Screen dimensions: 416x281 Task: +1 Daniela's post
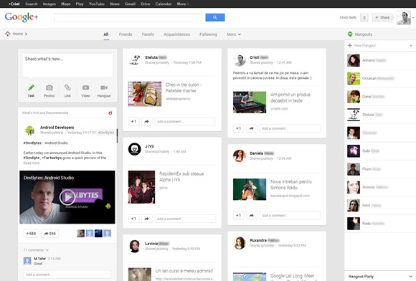tap(238, 215)
